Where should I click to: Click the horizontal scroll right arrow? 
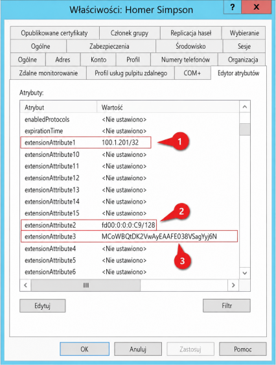pyautogui.click(x=233, y=285)
